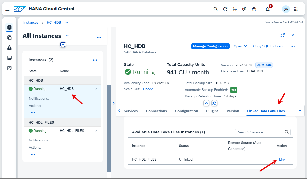Expand HC_HDB row navigation arrow
Image resolution: width=307 pixels, height=179 pixels.
click(96, 88)
